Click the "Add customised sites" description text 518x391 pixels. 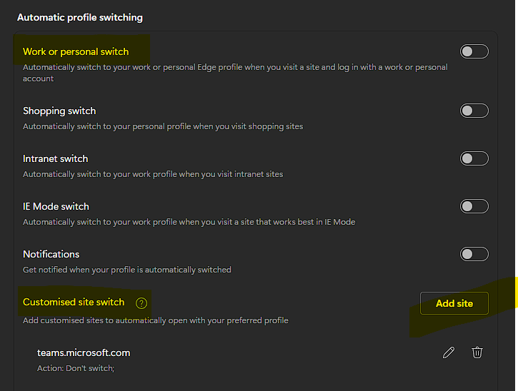pyautogui.click(x=156, y=320)
